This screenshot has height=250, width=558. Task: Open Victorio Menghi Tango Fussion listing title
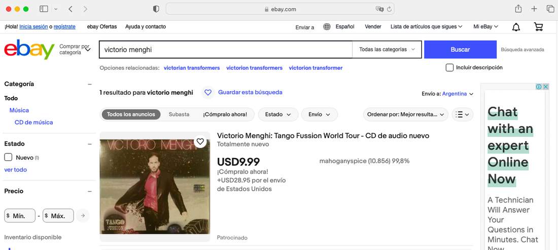tap(323, 136)
